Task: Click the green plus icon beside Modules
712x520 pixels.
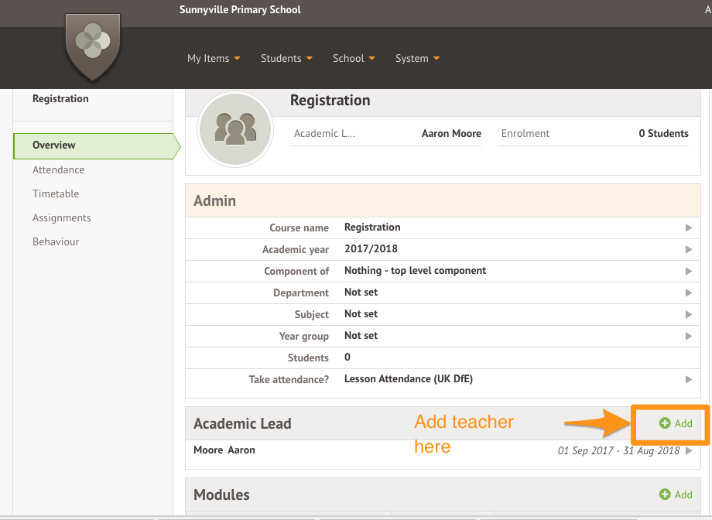Action: 664,494
